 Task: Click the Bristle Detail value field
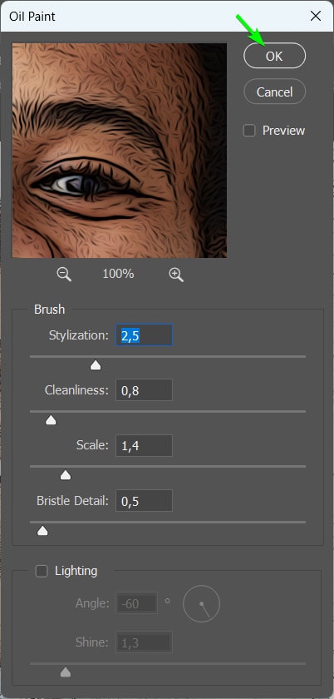(x=144, y=501)
